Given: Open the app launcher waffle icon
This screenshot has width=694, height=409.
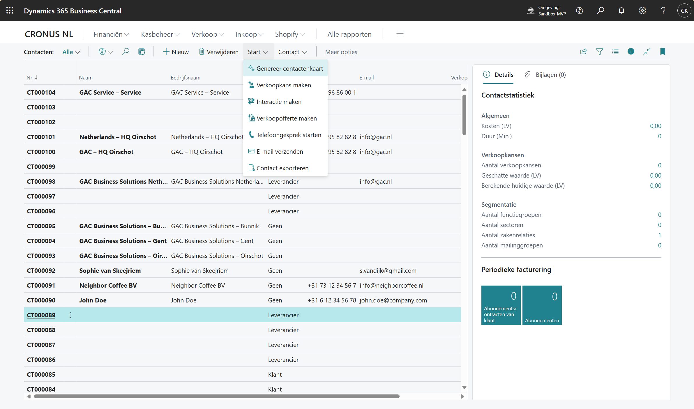Looking at the screenshot, I should pos(10,11).
